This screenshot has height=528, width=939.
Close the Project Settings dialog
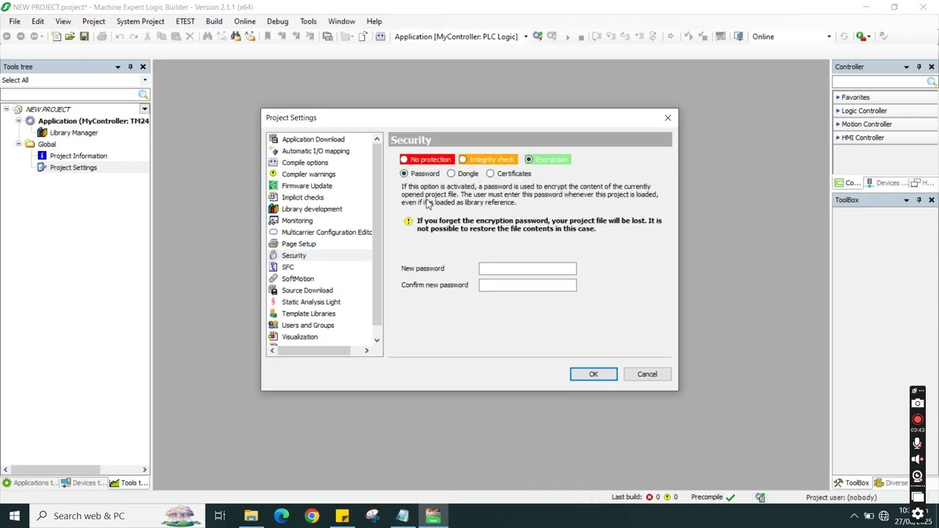668,118
